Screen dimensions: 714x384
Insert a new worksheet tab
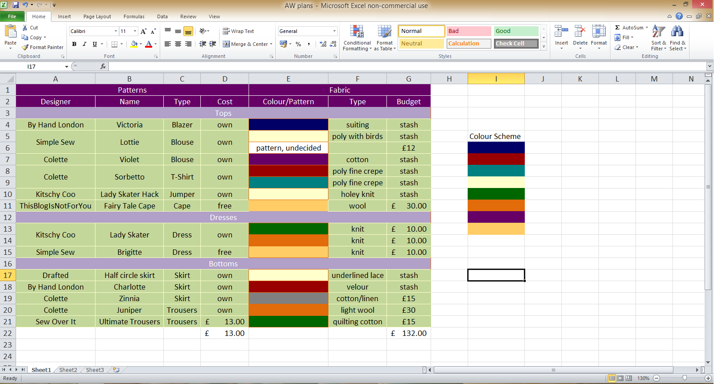(x=116, y=370)
